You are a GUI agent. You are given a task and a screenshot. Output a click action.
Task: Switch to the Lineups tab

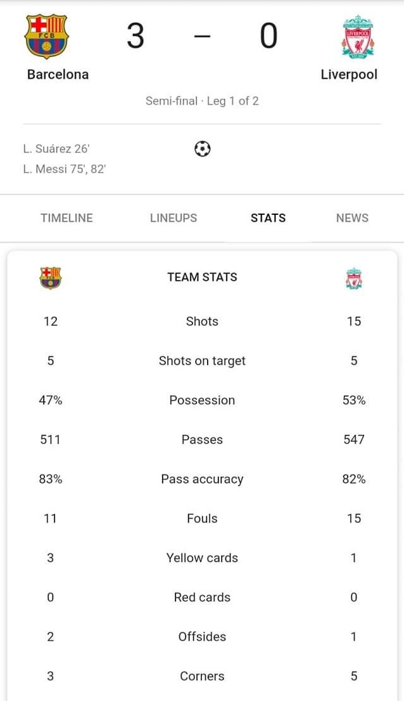click(x=174, y=218)
